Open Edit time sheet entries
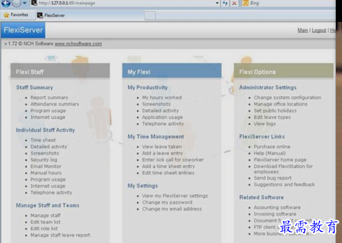Image resolution: width=342 pixels, height=243 pixels. (168, 173)
